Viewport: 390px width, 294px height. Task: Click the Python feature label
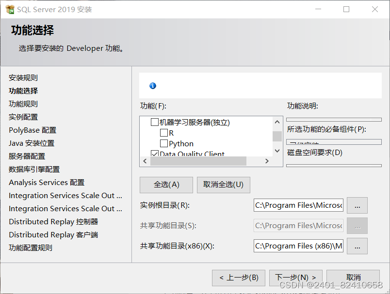click(181, 143)
